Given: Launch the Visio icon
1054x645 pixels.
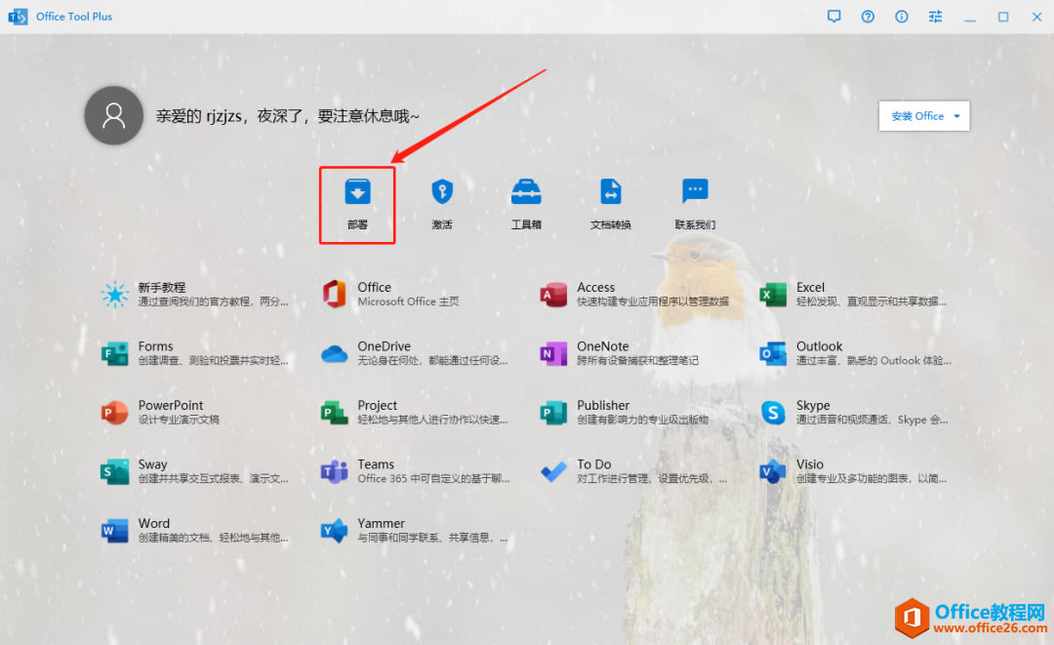Looking at the screenshot, I should 773,471.
